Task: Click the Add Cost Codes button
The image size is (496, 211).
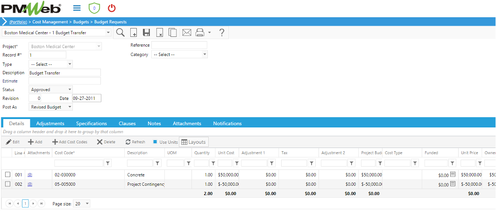Action: tap(70, 142)
